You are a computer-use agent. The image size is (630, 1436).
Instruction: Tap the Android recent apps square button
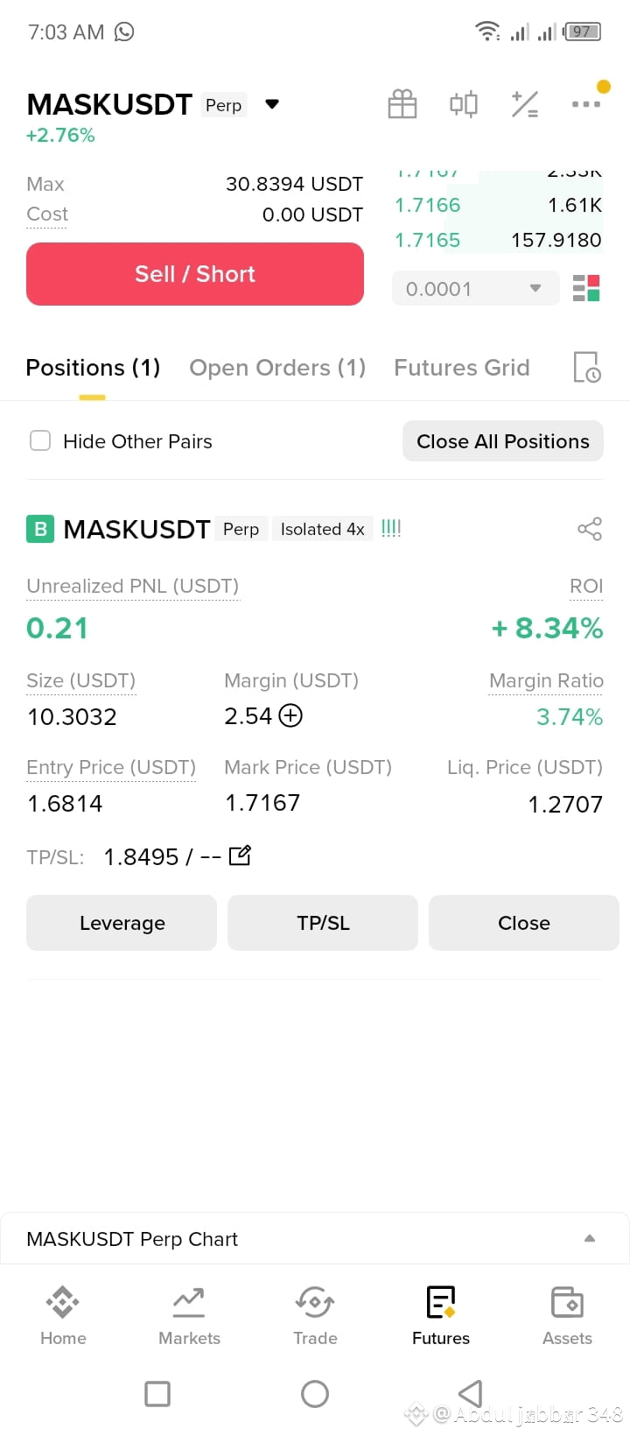tap(157, 1393)
